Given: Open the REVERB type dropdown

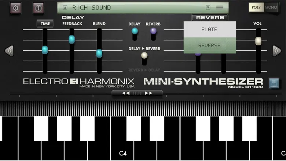Looking at the screenshot, I should click(210, 18).
